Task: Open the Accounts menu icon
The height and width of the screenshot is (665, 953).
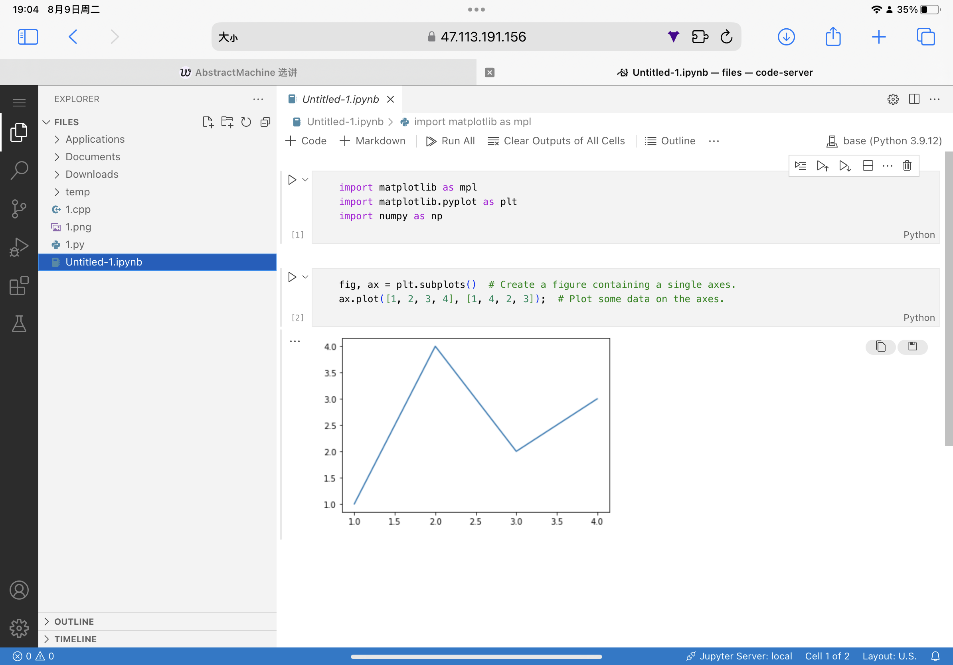Action: coord(19,590)
